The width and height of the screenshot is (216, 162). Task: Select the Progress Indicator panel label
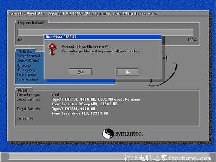32,22
